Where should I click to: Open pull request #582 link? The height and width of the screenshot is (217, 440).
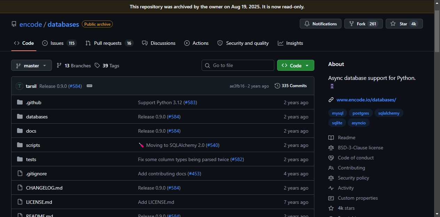pos(237,159)
